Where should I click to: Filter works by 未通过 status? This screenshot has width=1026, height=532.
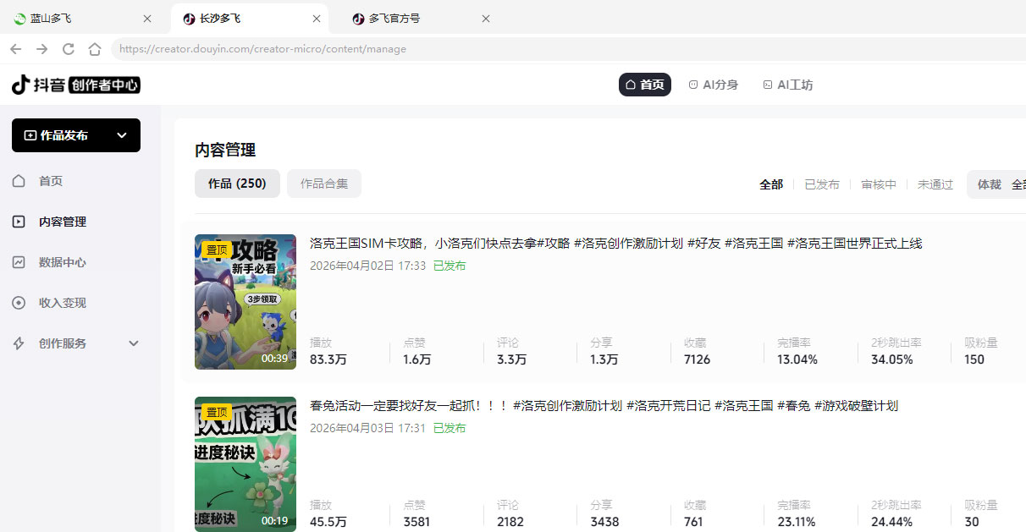[x=935, y=184]
